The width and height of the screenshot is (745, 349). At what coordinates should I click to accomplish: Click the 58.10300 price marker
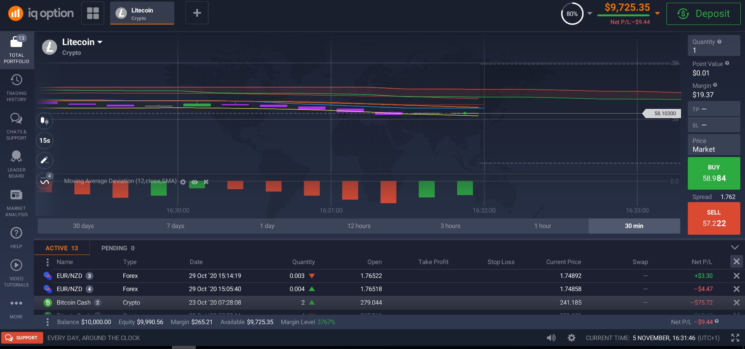(x=662, y=113)
